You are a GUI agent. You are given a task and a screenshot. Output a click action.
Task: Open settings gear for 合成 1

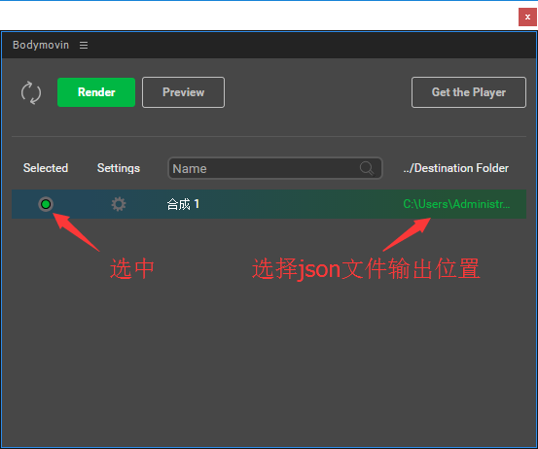click(x=119, y=204)
